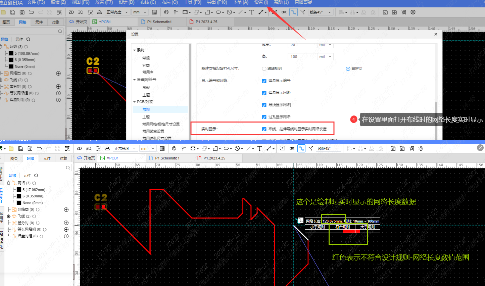Open 常用线宽设置 in the settings tree

pyautogui.click(x=153, y=131)
